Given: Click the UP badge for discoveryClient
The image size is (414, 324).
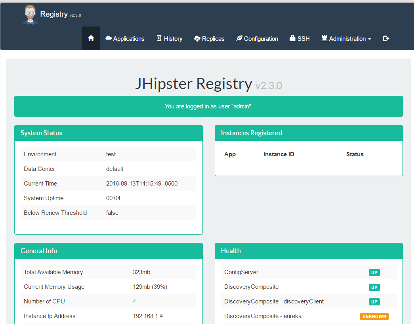Looking at the screenshot, I should coord(374,302).
